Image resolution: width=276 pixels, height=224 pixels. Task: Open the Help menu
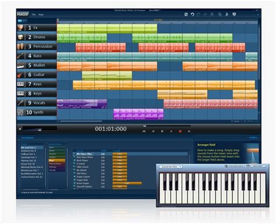pyautogui.click(x=41, y=15)
